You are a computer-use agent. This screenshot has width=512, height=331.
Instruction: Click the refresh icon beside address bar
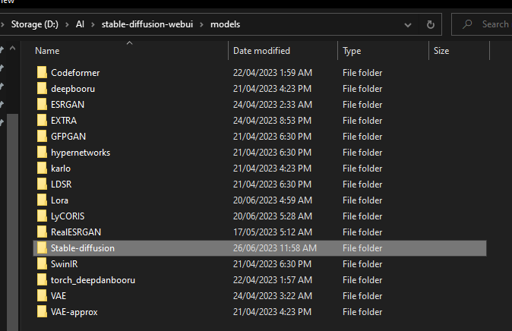coord(431,24)
